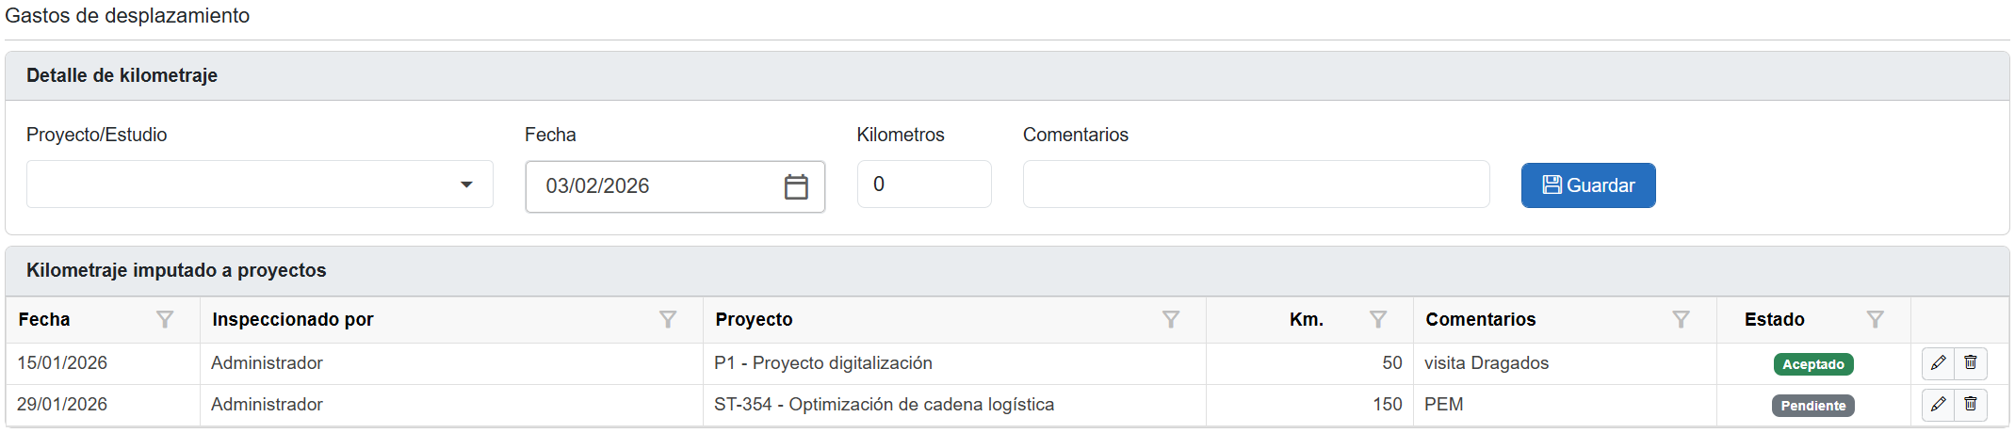Filter the Comentarios column
The image size is (2015, 433).
(1681, 320)
